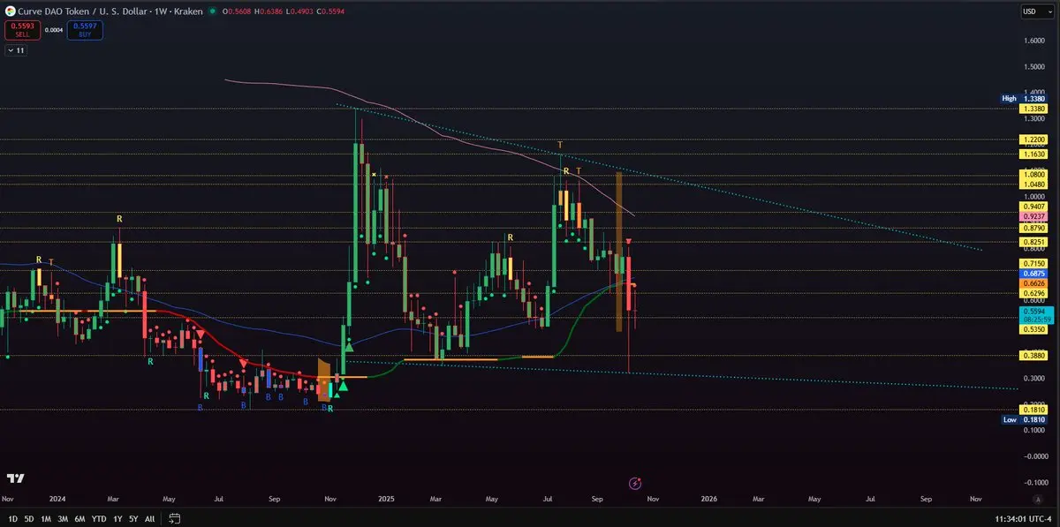The height and width of the screenshot is (527, 1060).
Task: Click the 0.7150 price level label
Action: click(1034, 263)
